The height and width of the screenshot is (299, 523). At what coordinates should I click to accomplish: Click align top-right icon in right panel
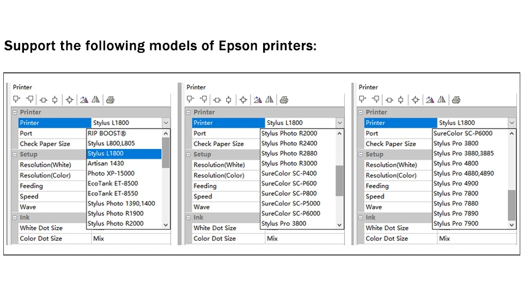[x=375, y=99]
